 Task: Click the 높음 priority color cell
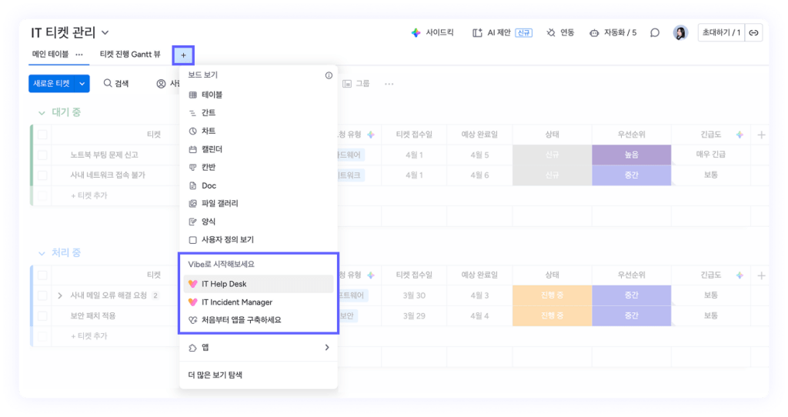pyautogui.click(x=631, y=155)
